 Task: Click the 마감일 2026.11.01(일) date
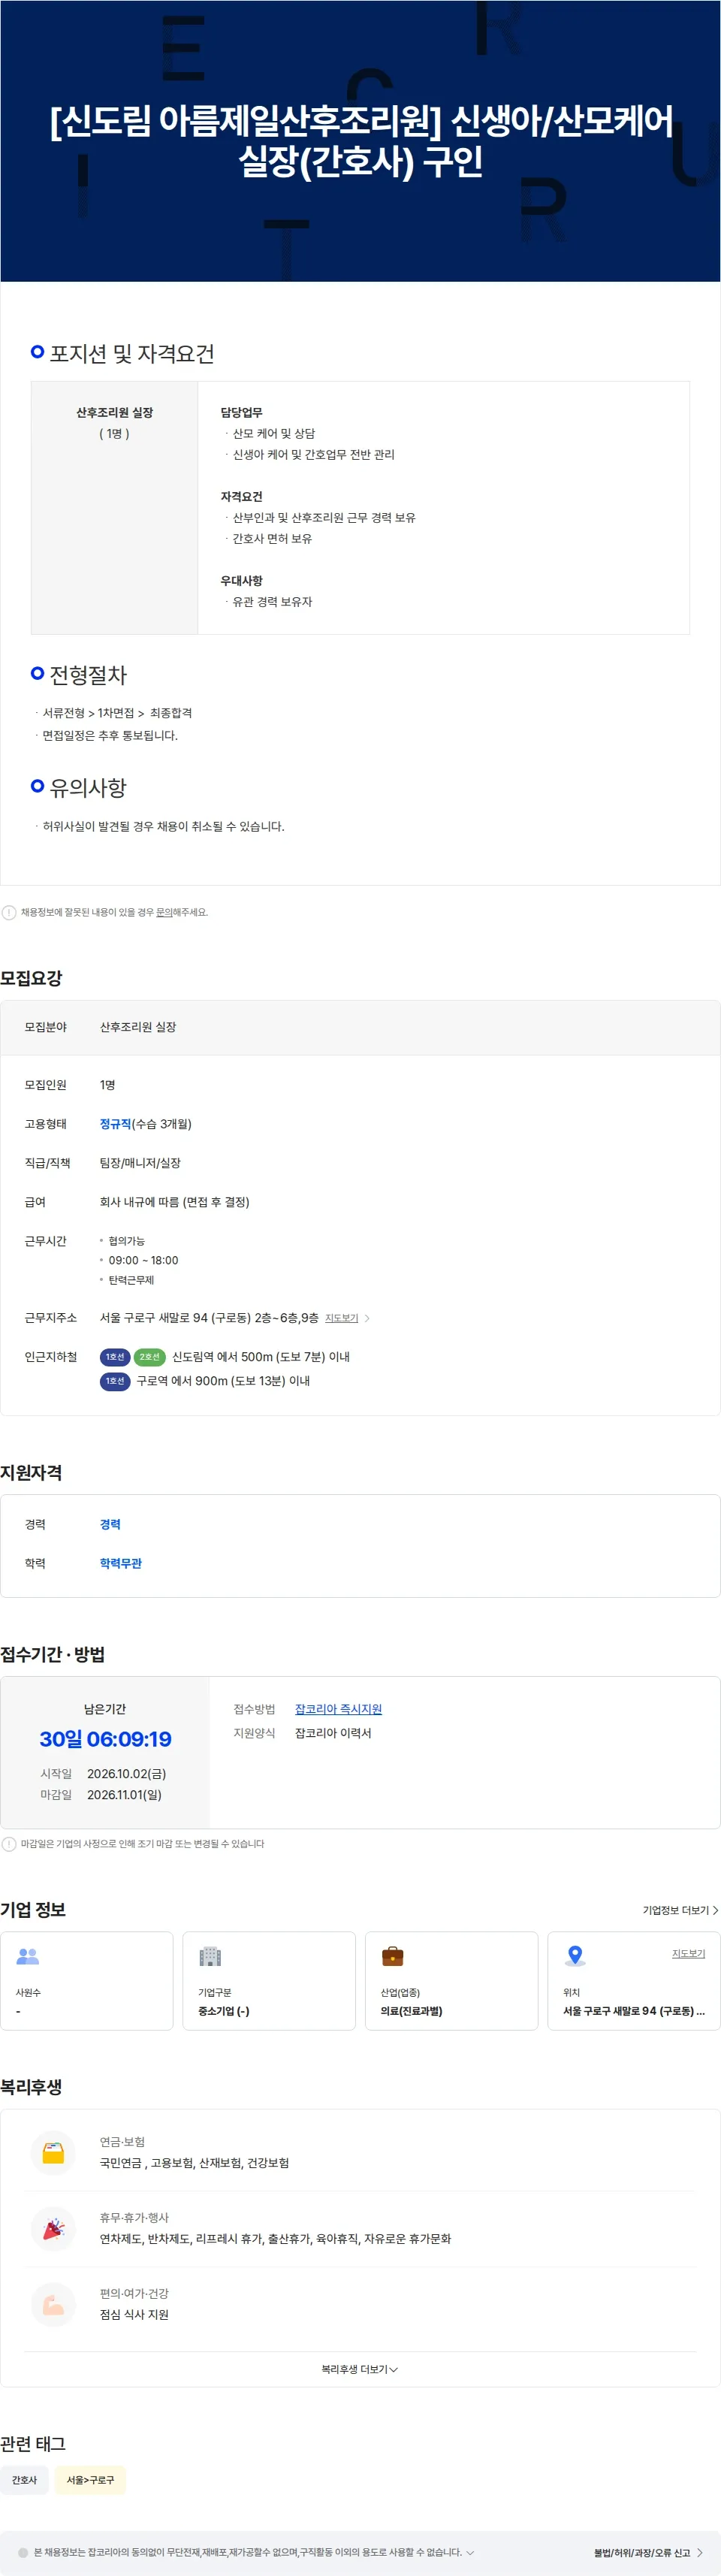tap(124, 1795)
